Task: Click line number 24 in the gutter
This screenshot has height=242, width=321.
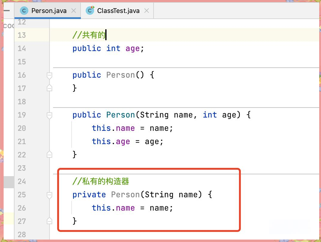Action: tap(22, 182)
